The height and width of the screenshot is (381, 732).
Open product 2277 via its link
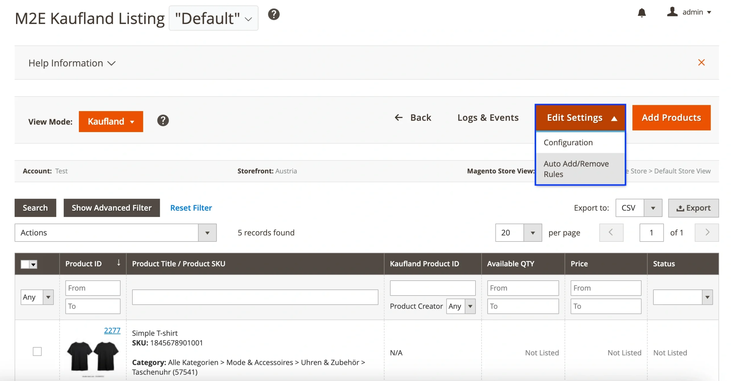click(x=112, y=330)
